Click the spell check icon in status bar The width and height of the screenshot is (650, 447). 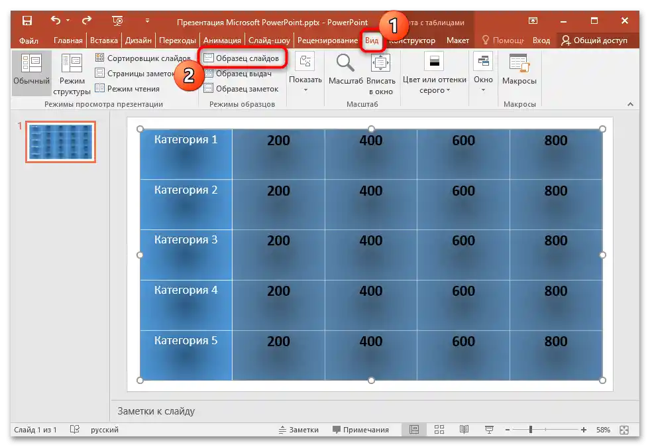[75, 430]
